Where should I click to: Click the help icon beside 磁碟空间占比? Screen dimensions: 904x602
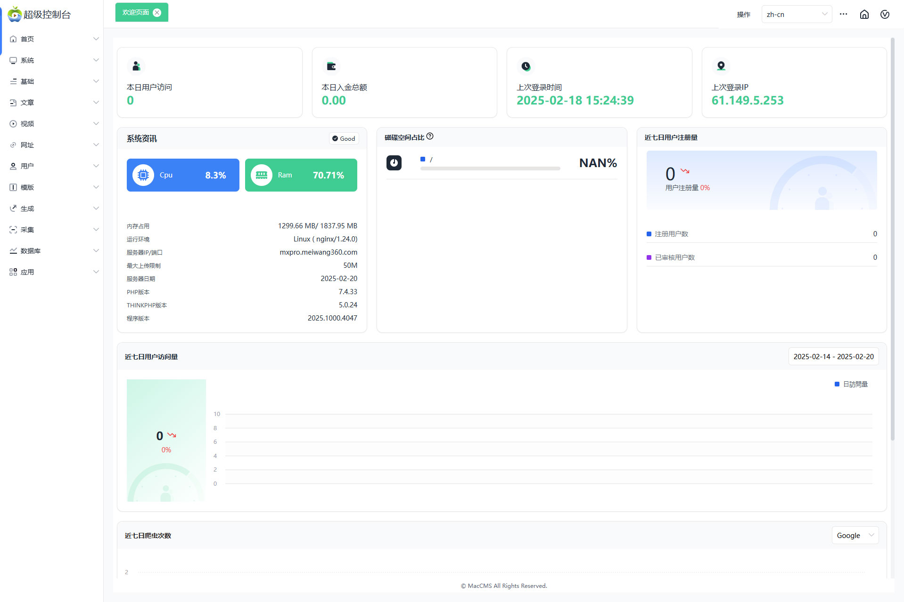coord(430,136)
